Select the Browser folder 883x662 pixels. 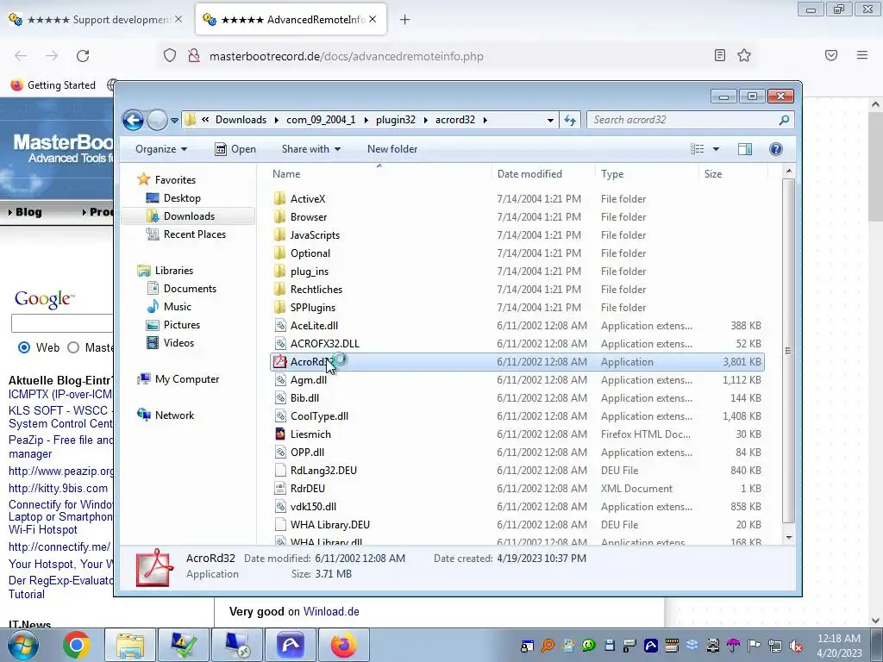coord(308,216)
